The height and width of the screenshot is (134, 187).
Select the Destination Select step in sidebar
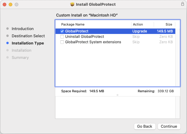[28, 36]
